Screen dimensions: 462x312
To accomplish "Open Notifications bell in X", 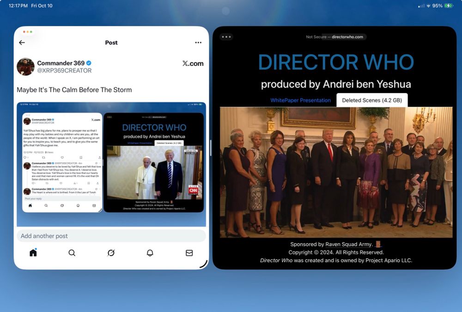I will click(x=150, y=253).
